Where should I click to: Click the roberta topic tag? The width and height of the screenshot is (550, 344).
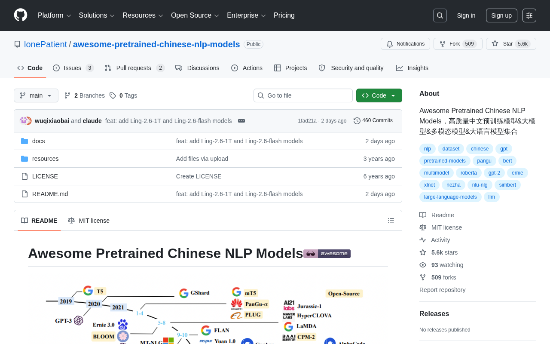tap(469, 173)
